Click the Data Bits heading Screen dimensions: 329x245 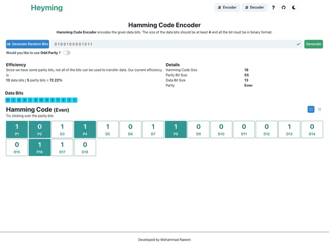pos(14,93)
